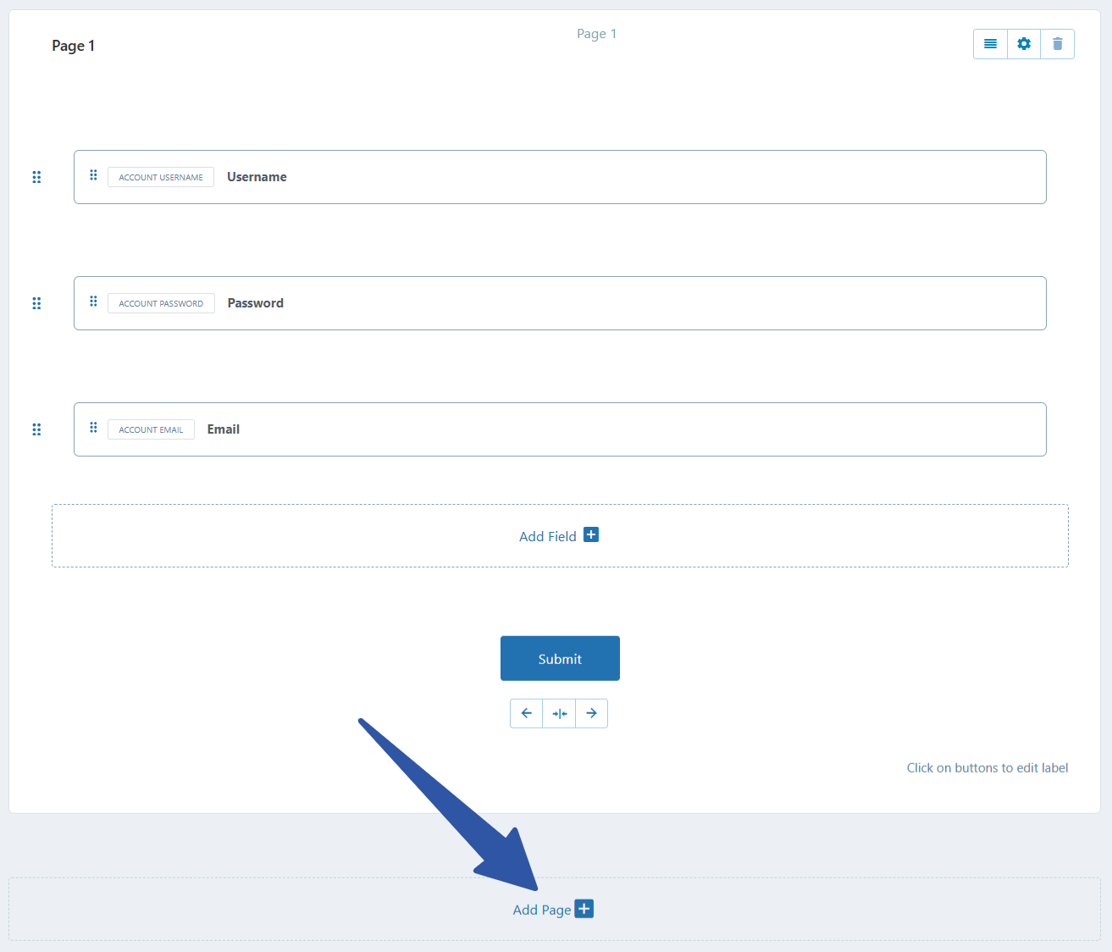
Task: Click the Submit button to edit label
Action: click(x=560, y=658)
